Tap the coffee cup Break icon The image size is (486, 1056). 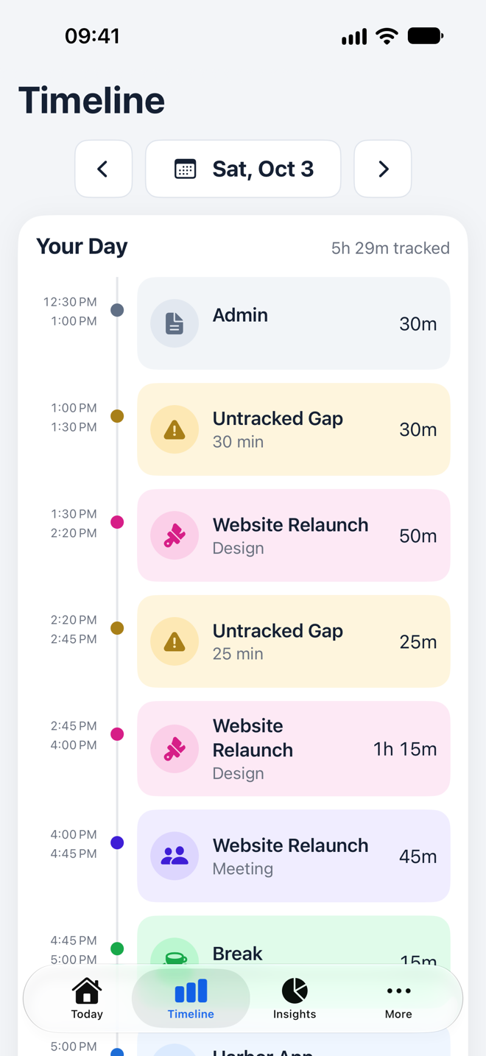click(x=175, y=954)
